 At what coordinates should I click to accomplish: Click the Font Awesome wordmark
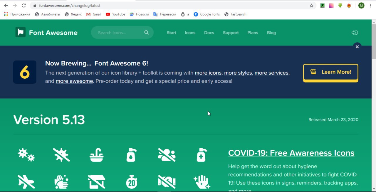[53, 33]
